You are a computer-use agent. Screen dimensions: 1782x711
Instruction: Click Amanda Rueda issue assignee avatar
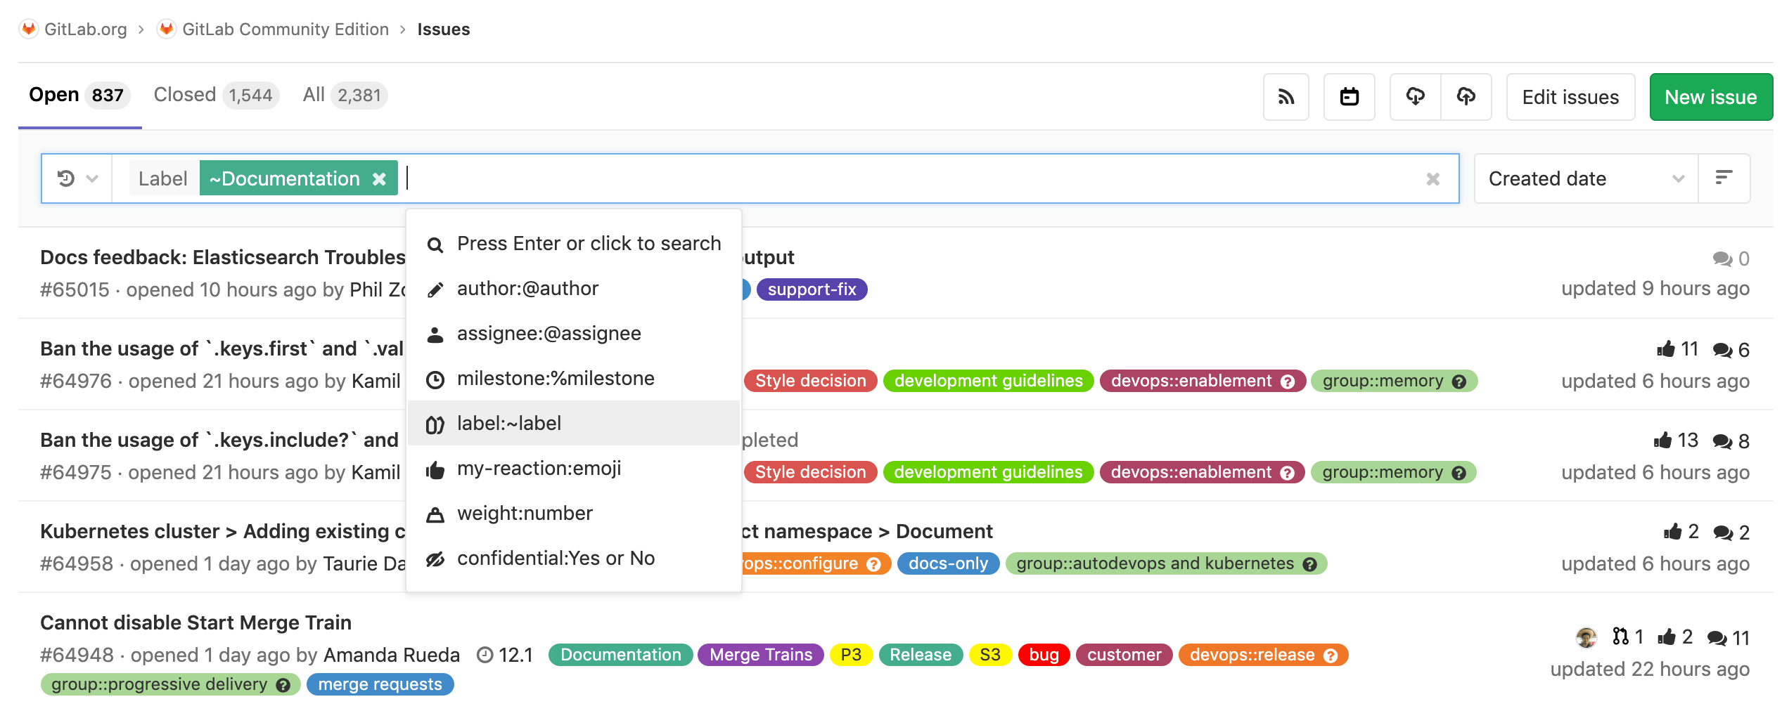pos(1586,637)
